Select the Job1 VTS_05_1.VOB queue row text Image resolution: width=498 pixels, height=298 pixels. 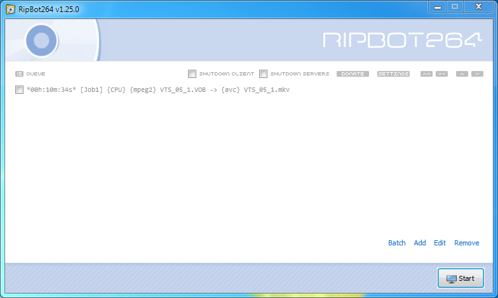coord(158,90)
